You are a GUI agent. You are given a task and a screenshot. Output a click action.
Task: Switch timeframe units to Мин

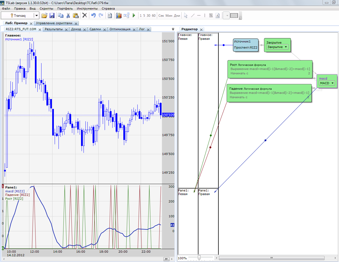coord(169,16)
